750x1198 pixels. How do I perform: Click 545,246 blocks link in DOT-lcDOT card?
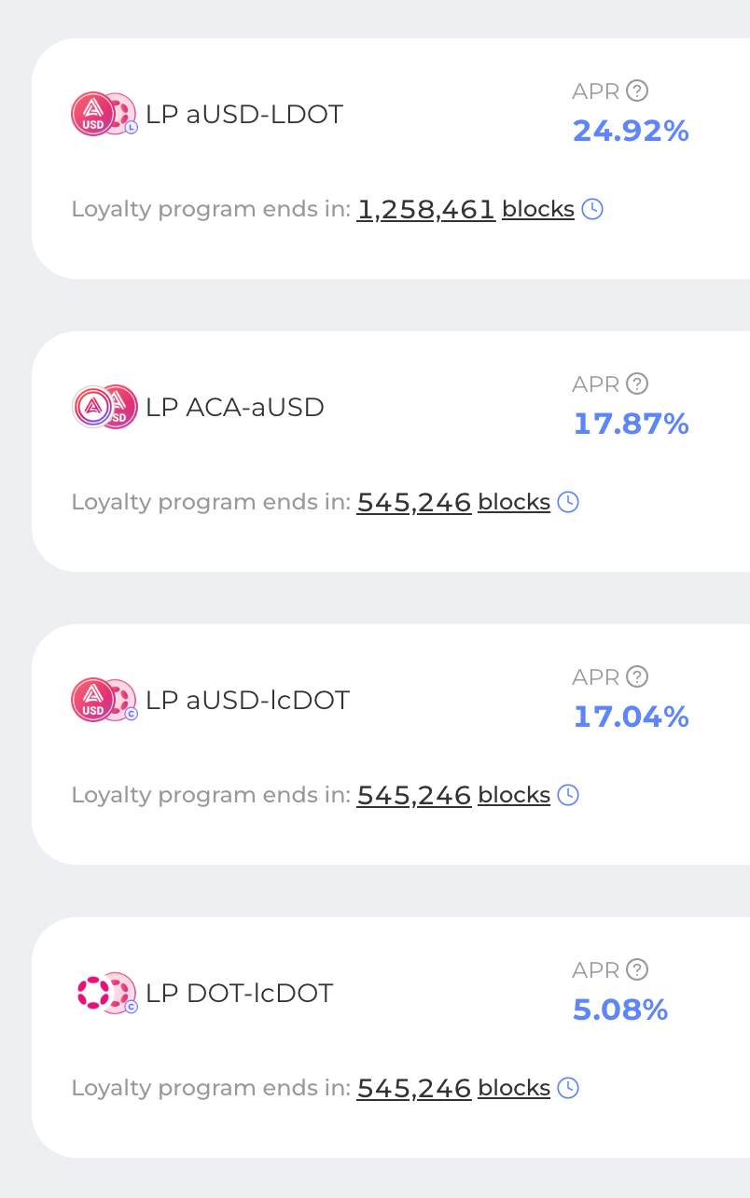click(453, 1088)
